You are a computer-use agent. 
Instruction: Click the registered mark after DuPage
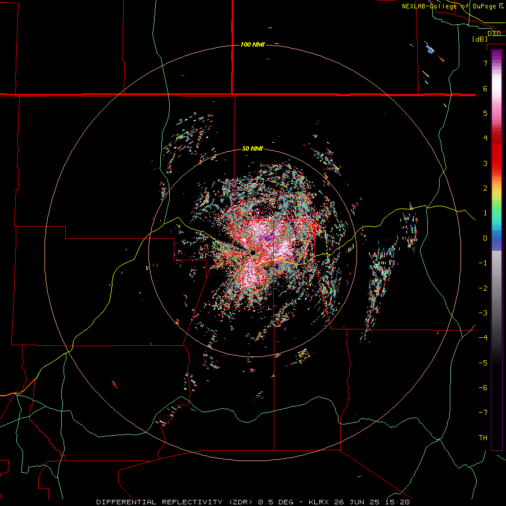[501, 6]
